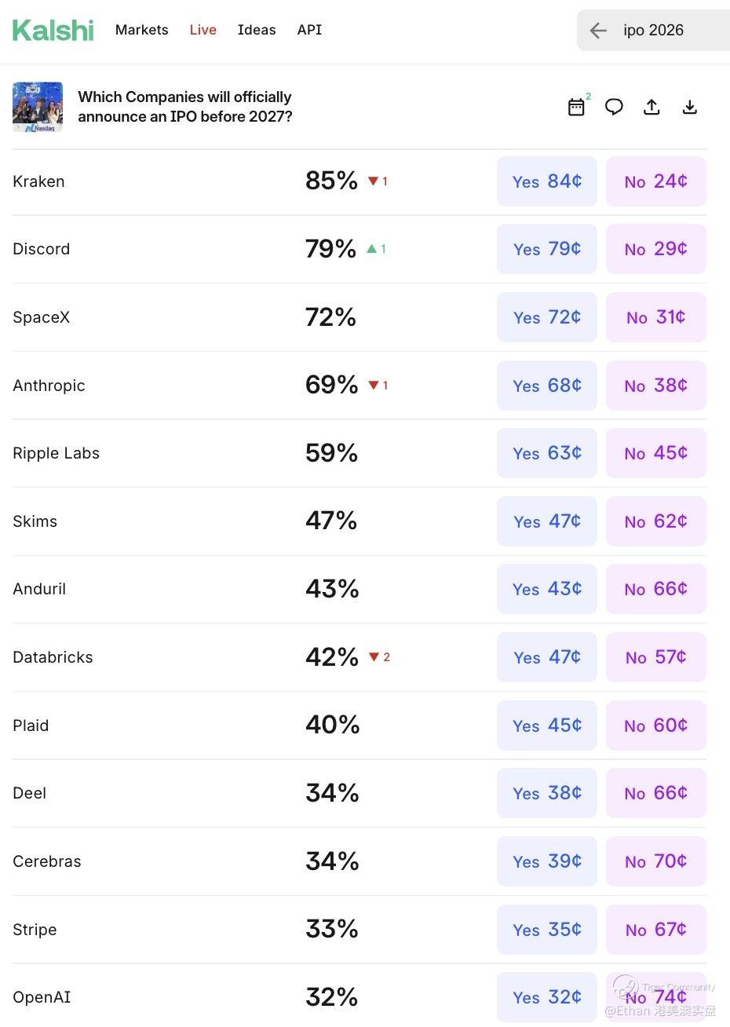Select No 29¢ for Discord

pyautogui.click(x=655, y=249)
